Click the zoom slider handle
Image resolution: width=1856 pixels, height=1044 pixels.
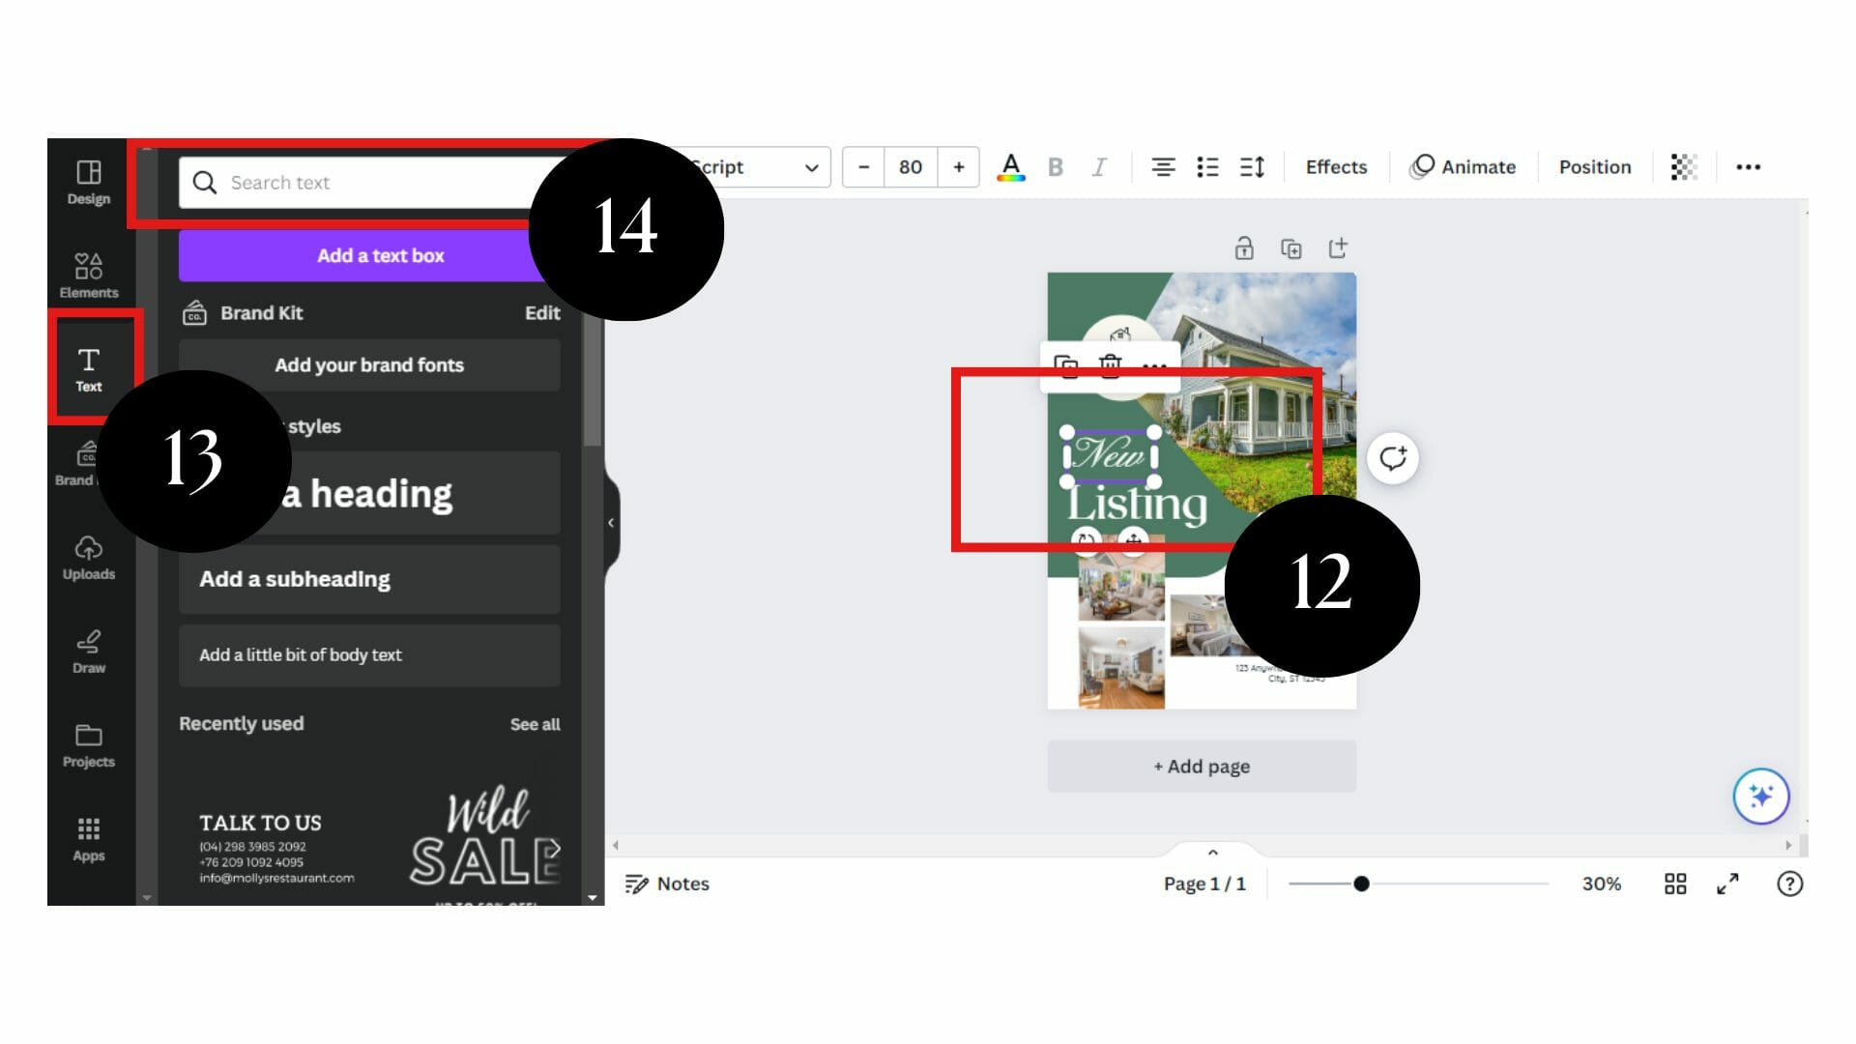[x=1361, y=884]
